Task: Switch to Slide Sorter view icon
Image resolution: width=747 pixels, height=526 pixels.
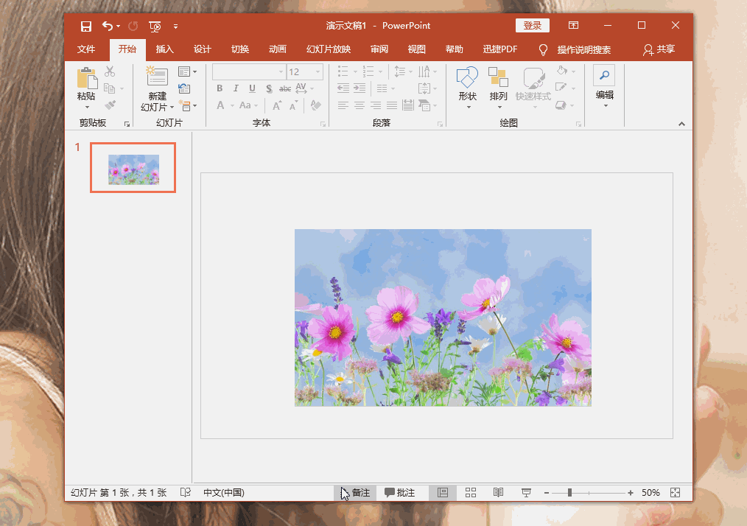Action: 471,493
